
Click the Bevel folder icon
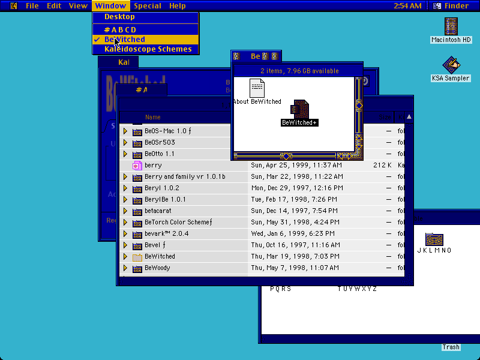[137, 245]
